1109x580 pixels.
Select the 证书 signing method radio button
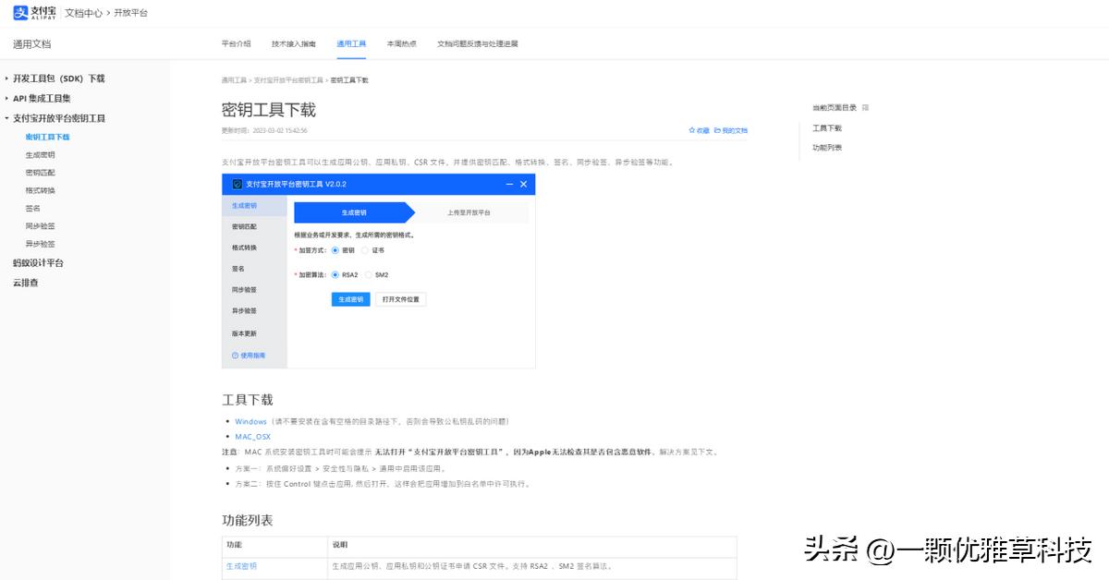pyautogui.click(x=366, y=251)
